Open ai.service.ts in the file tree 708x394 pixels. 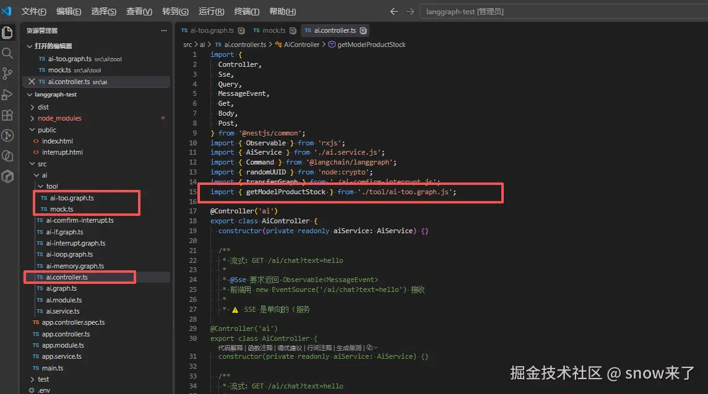[63, 311]
